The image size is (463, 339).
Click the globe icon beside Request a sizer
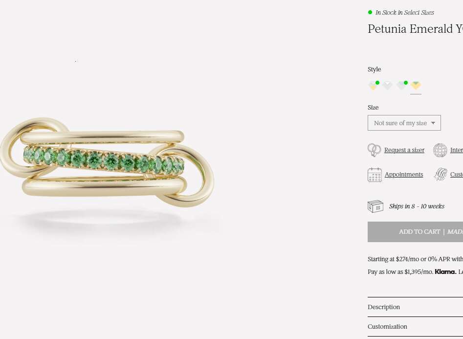point(440,150)
